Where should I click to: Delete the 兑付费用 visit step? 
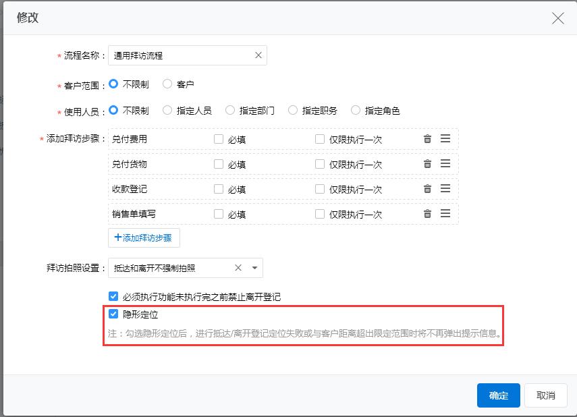click(427, 139)
